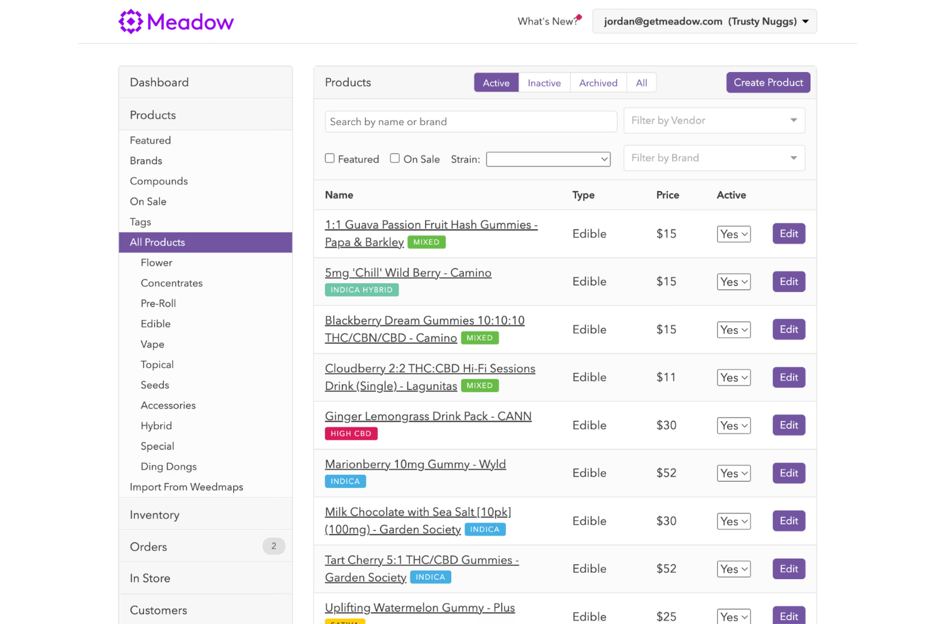
Task: Filter by Vape category in the sidebar
Action: coord(152,344)
